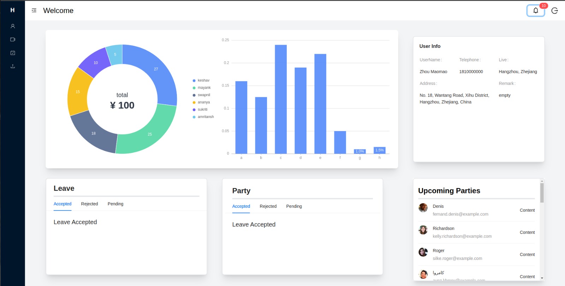Toggle the amritansh legend entry
Screen dimensions: 565x286
pos(203,117)
